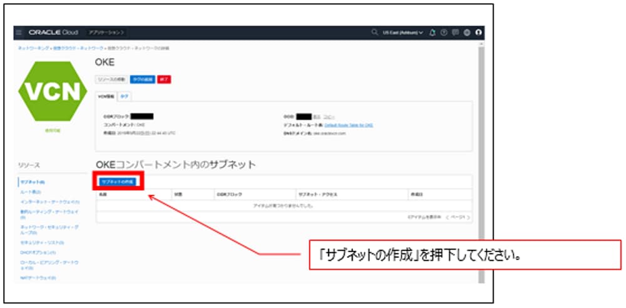Open the notifications bell icon
The image size is (626, 308).
(x=433, y=33)
